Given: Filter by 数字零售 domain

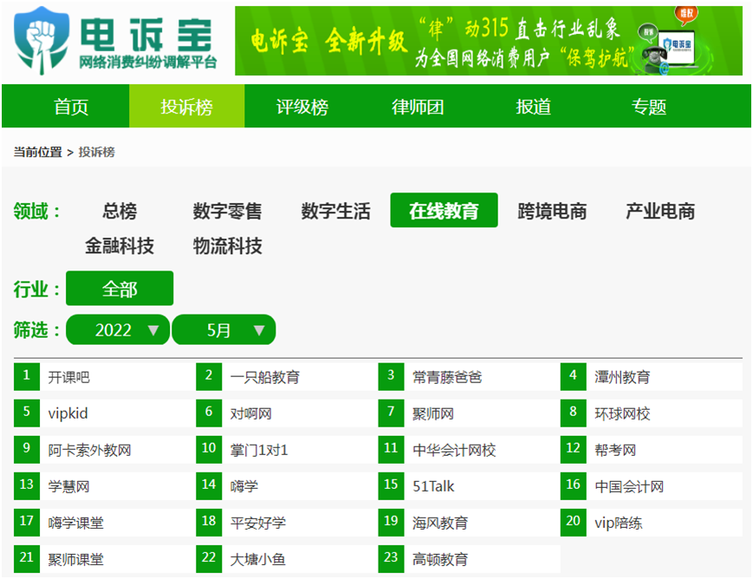Looking at the screenshot, I should [x=228, y=211].
